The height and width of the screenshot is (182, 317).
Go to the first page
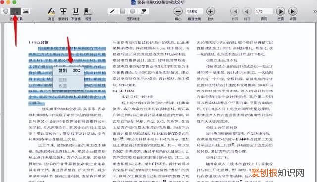[x=235, y=11]
